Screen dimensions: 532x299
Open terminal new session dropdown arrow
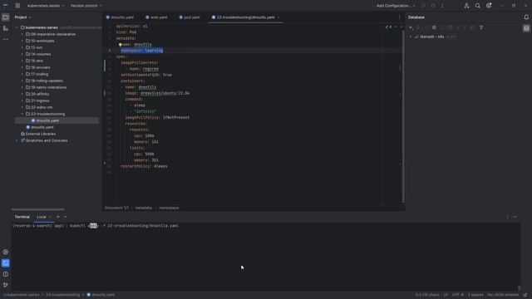65,217
